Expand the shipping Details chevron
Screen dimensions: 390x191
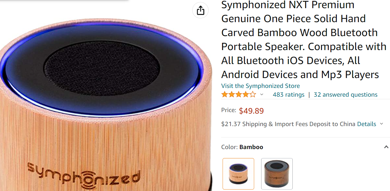pyautogui.click(x=381, y=124)
